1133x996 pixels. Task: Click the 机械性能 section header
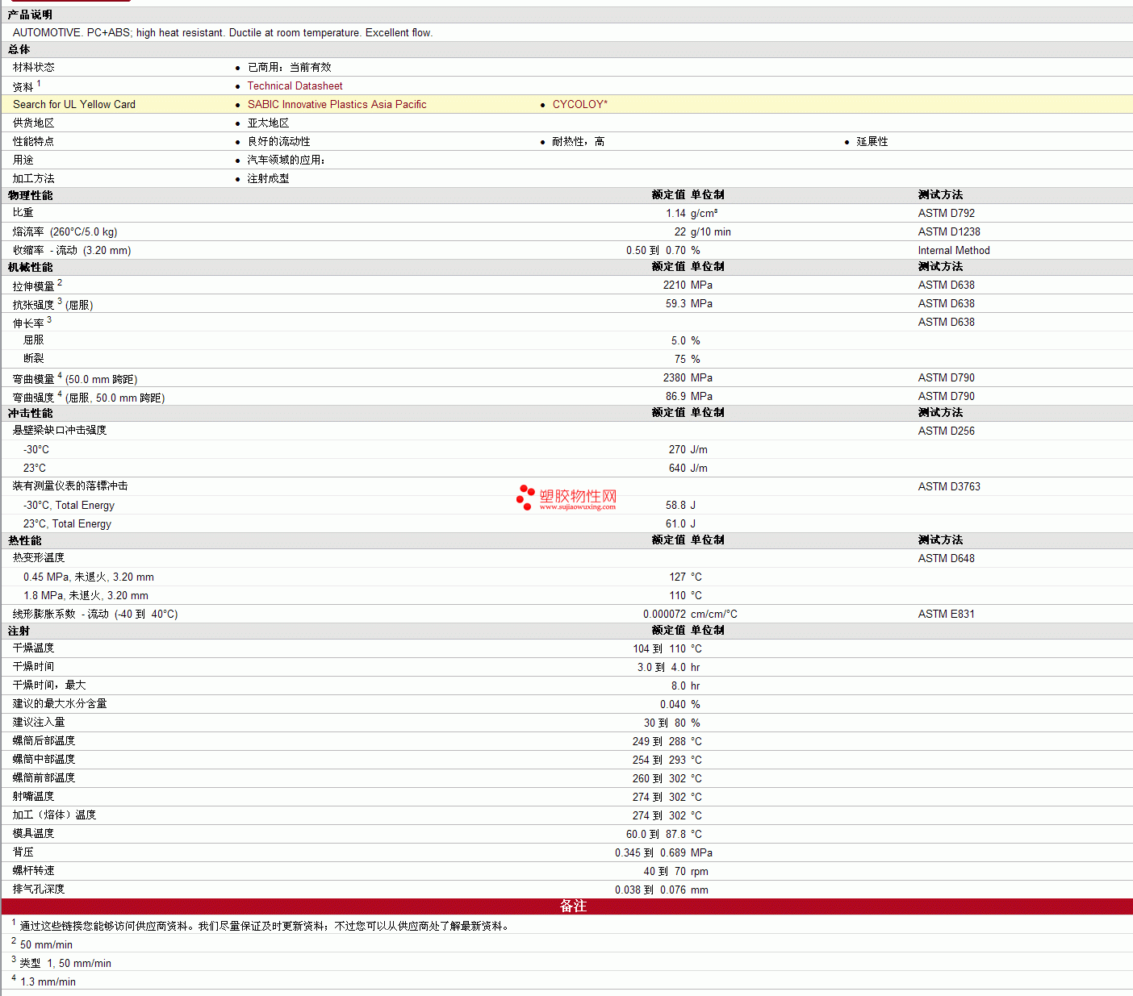click(x=31, y=267)
